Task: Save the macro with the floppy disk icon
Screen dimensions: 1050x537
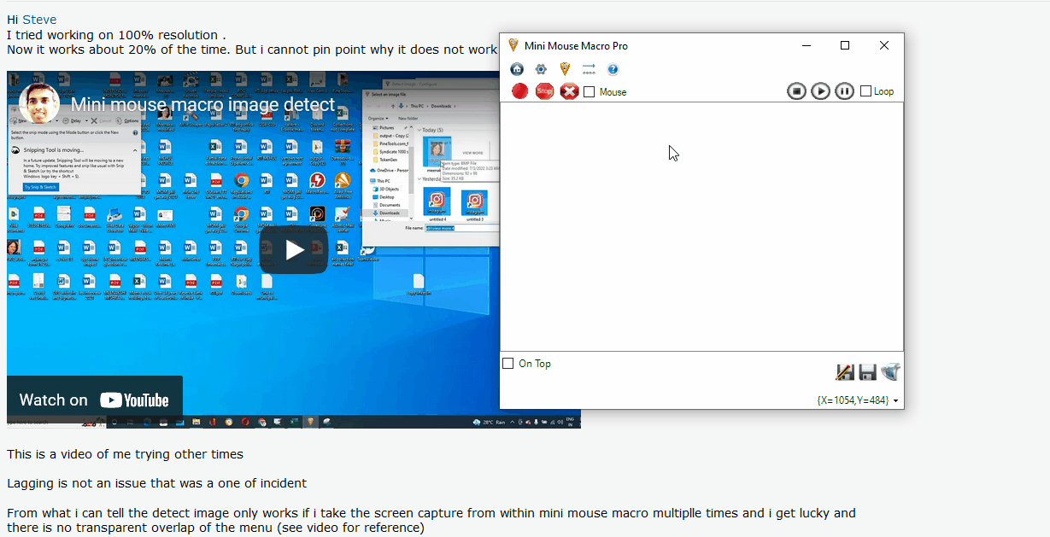Action: [867, 372]
